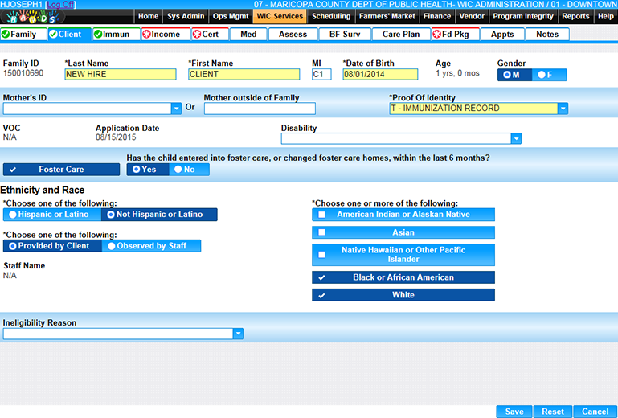Expand the Proof Of Identity dropdown
The image size is (618, 418).
point(563,109)
